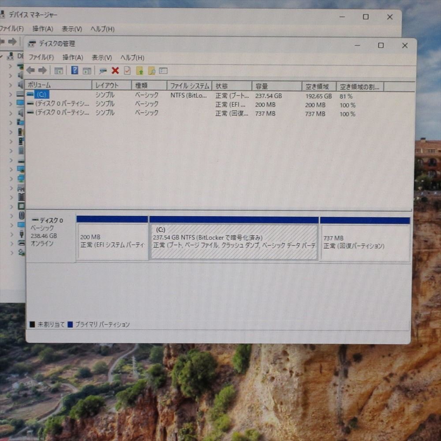This screenshot has width=441, height=441.
Task: Collapse the root computer node in Device Manager
Action: tap(1, 56)
